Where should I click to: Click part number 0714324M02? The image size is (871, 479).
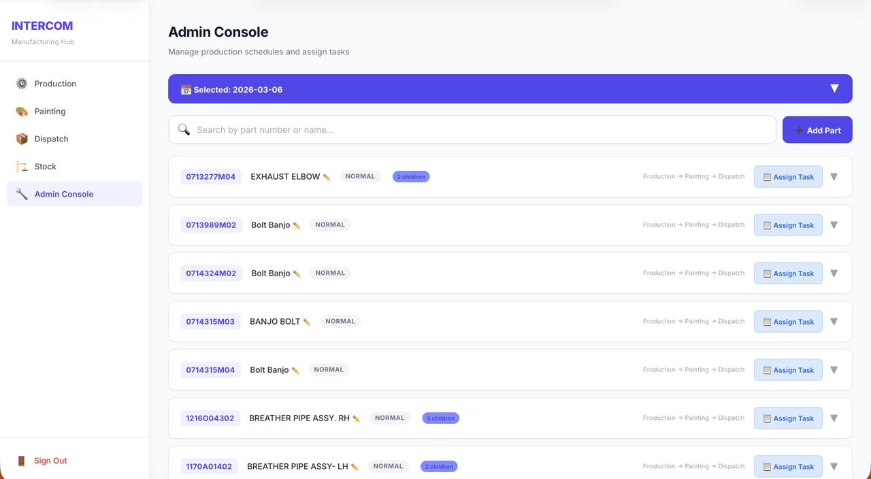pyautogui.click(x=211, y=274)
